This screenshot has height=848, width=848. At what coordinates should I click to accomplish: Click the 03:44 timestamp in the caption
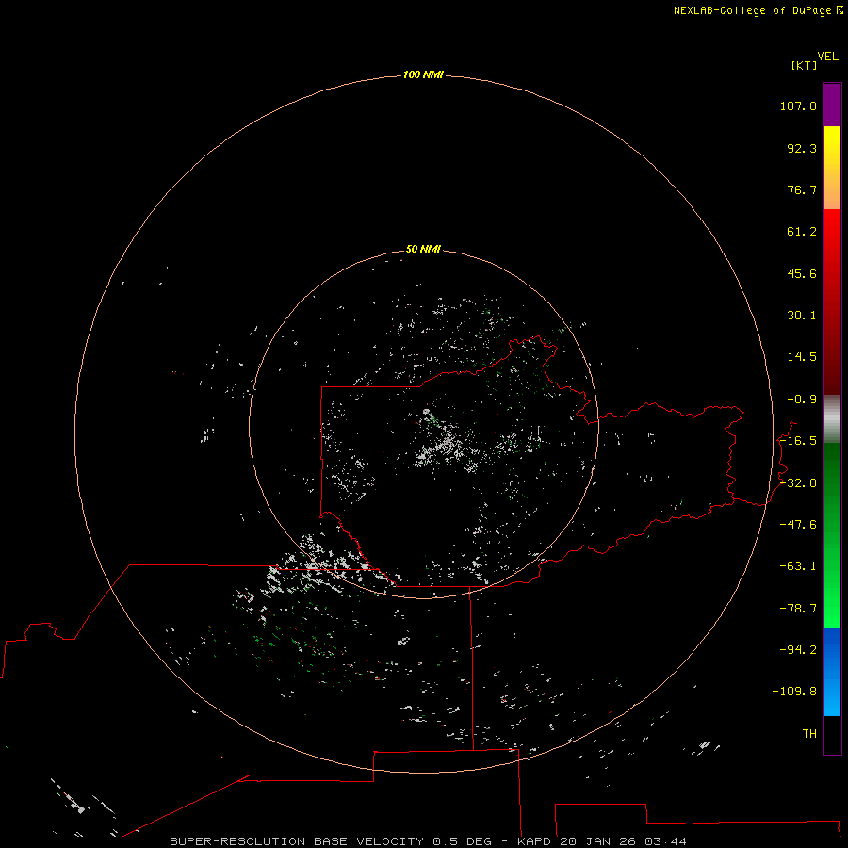point(665,841)
